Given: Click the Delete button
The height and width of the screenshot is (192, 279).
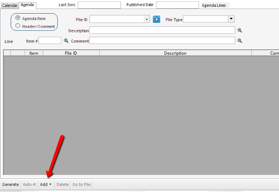Looking at the screenshot, I should tap(62, 184).
